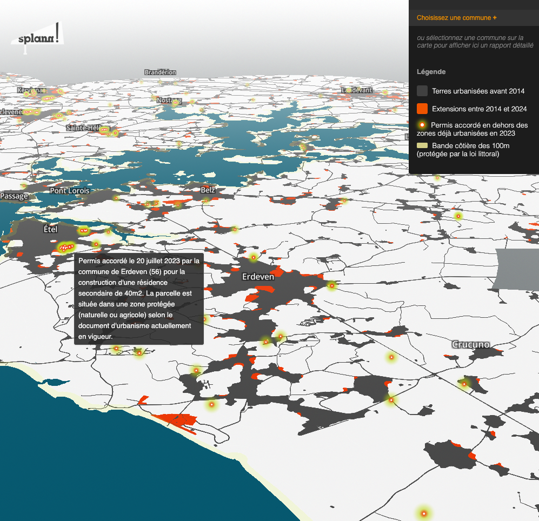Select the Étel commune label
539x521 pixels.
point(50,230)
